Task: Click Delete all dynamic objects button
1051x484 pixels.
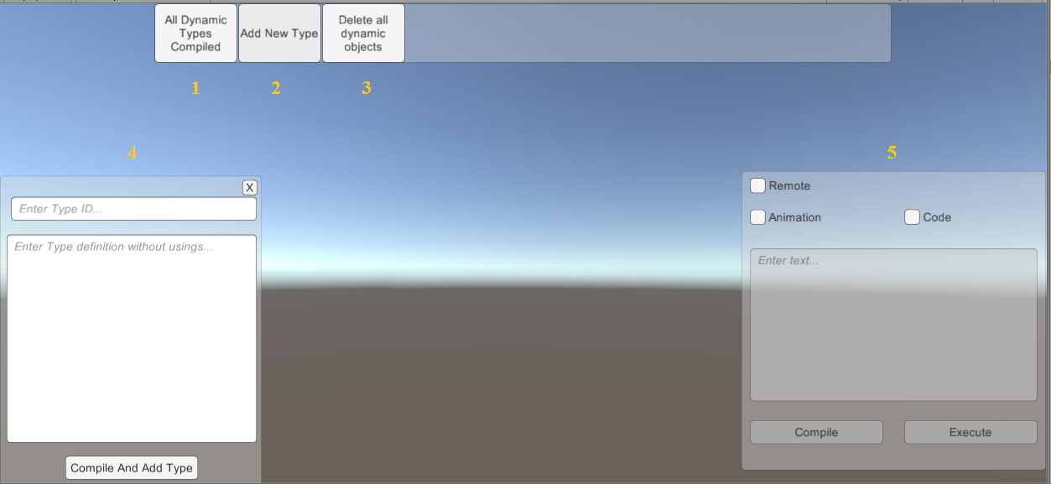Action: [x=363, y=34]
